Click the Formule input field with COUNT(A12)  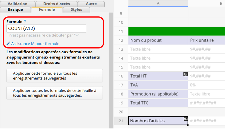tap(46, 28)
